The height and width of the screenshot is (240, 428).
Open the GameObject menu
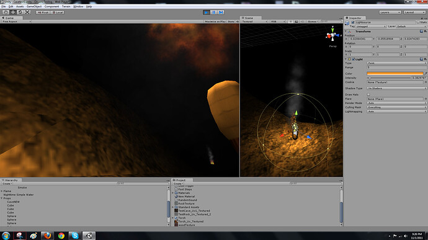pyautogui.click(x=34, y=7)
